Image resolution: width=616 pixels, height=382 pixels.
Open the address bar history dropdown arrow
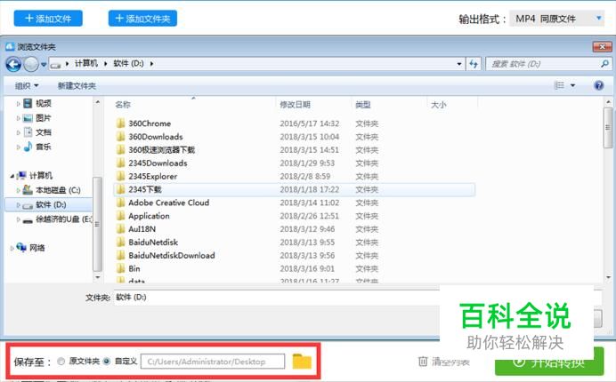pyautogui.click(x=458, y=64)
